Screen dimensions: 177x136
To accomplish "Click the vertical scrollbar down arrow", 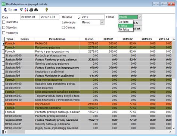I will click(174, 128).
